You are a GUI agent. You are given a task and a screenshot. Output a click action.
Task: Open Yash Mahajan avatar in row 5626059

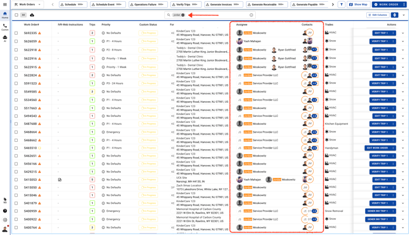pos(239,41)
